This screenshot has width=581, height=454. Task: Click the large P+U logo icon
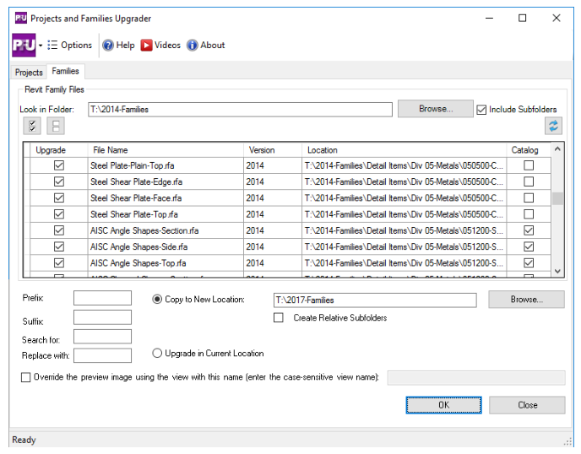24,46
